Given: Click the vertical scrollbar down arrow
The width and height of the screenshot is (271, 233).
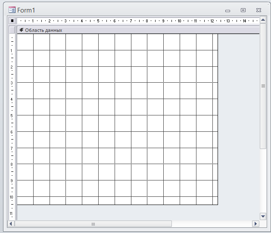Looking at the screenshot, I should pos(263,216).
